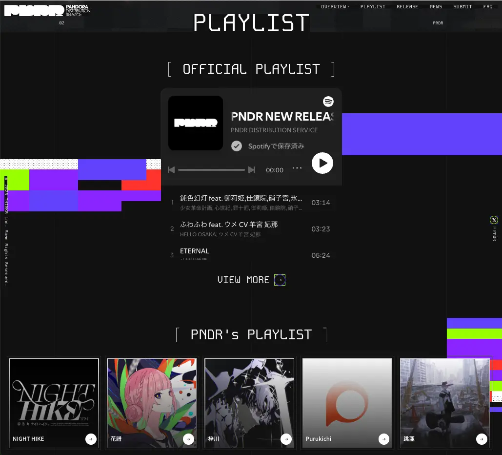The image size is (502, 455).
Task: Open the FAQ page from the navigation
Action: tap(488, 6)
